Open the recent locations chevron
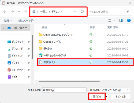 [19, 12]
